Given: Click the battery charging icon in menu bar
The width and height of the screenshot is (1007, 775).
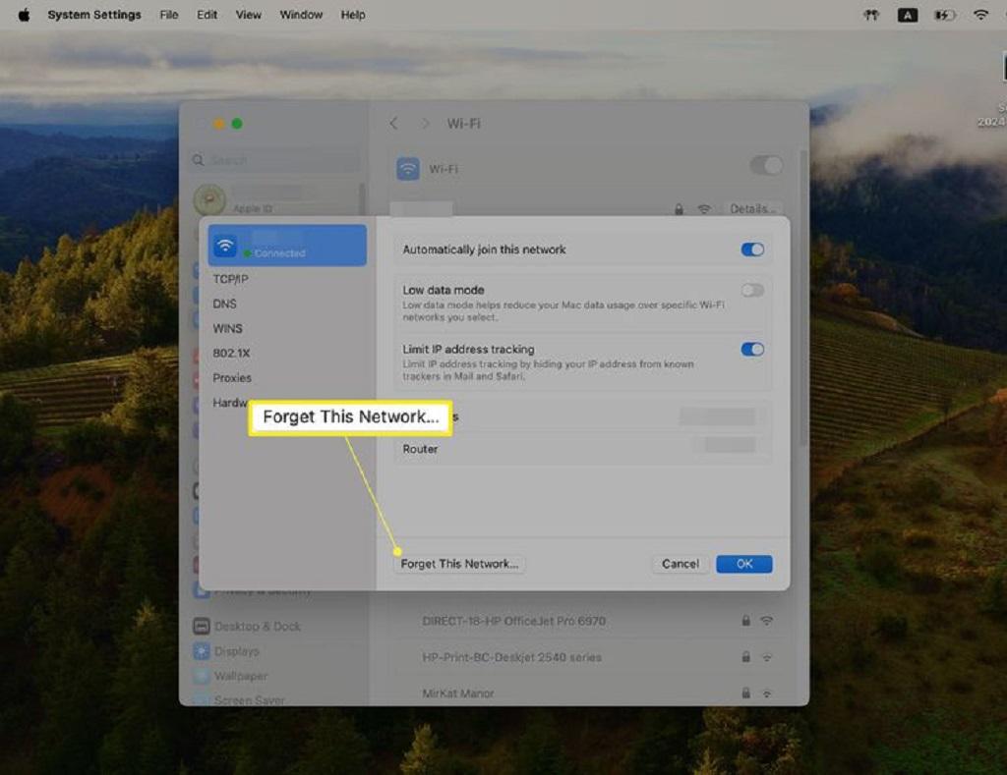Looking at the screenshot, I should (944, 14).
